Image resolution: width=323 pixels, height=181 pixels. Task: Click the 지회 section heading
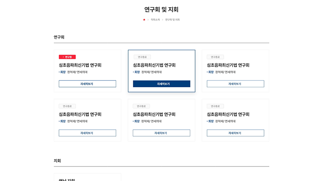pos(57,161)
